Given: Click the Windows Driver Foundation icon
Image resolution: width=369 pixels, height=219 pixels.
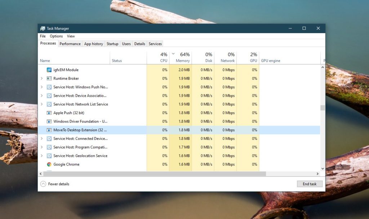Looking at the screenshot, I should 49,121.
